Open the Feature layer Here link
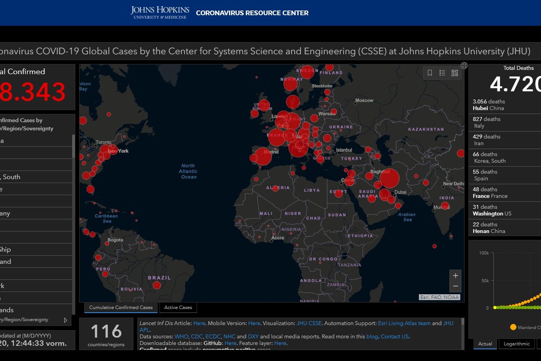 280,343
